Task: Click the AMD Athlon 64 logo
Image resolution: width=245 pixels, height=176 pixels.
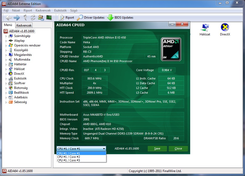Action: [171, 49]
